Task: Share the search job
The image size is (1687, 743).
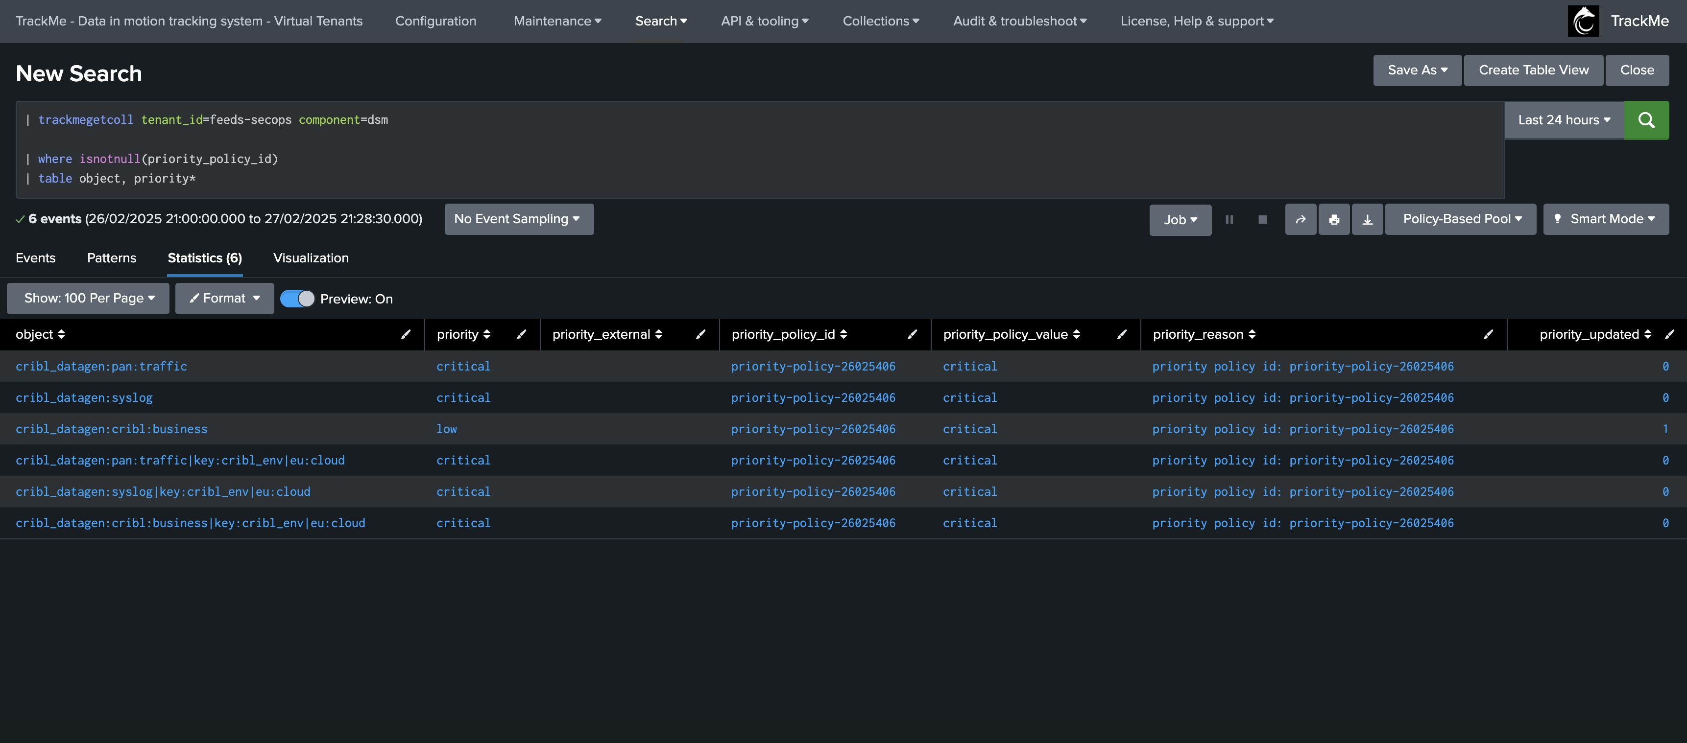Action: (1301, 219)
